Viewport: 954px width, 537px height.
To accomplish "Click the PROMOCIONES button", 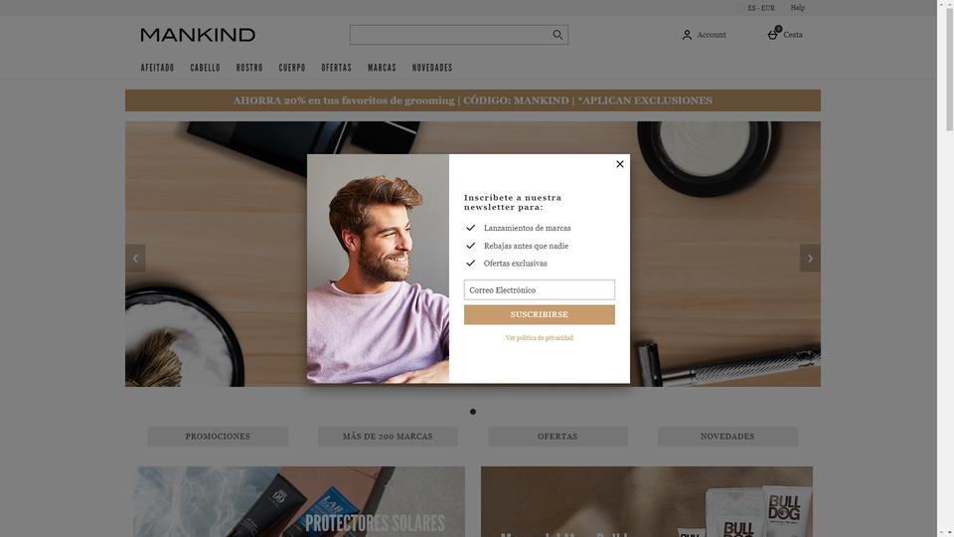I will (x=218, y=437).
